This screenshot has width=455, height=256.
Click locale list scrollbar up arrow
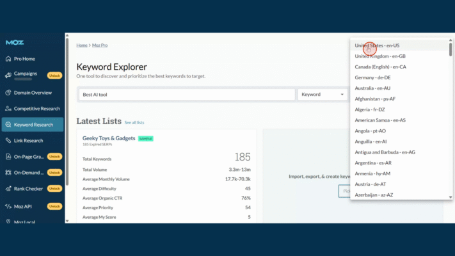tap(451, 40)
